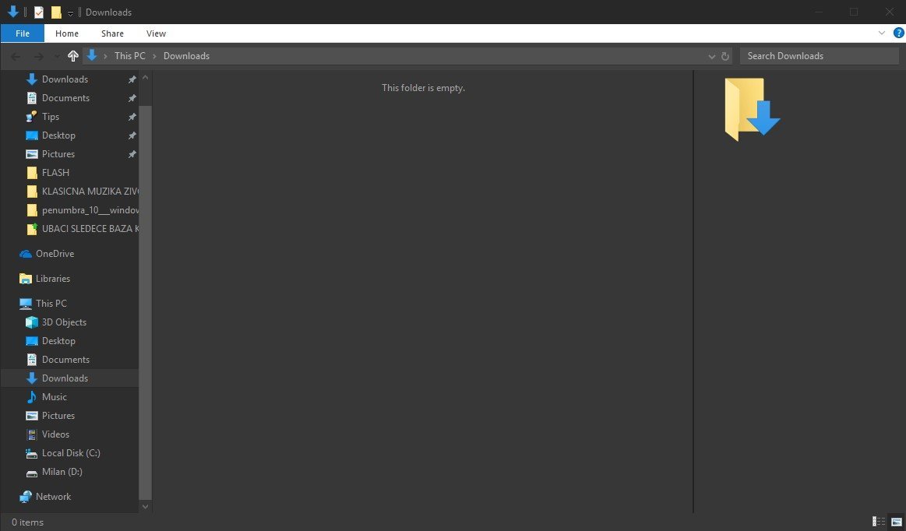The width and height of the screenshot is (906, 531).
Task: Click the navigation pane scrollbar thumb
Action: point(146,303)
